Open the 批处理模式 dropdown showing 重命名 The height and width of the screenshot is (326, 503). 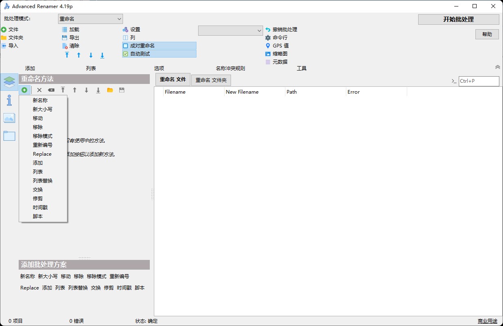point(90,19)
